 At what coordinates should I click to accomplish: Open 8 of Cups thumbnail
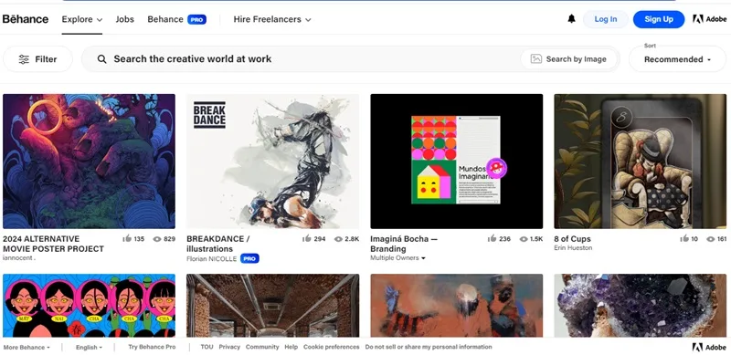641,162
